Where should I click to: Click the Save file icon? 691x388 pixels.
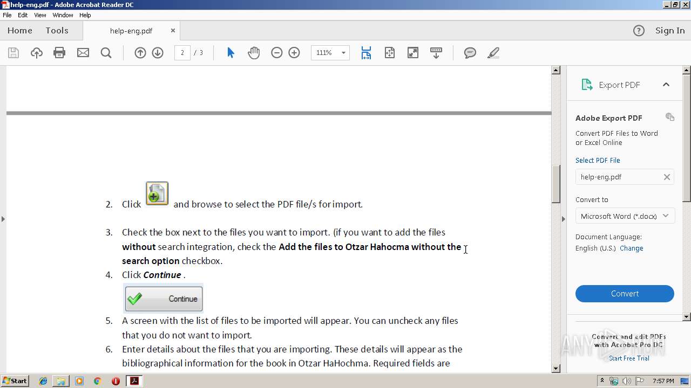coord(13,53)
